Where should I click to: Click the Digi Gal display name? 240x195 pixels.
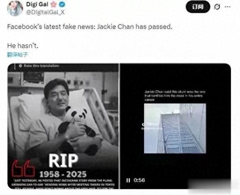(37, 4)
